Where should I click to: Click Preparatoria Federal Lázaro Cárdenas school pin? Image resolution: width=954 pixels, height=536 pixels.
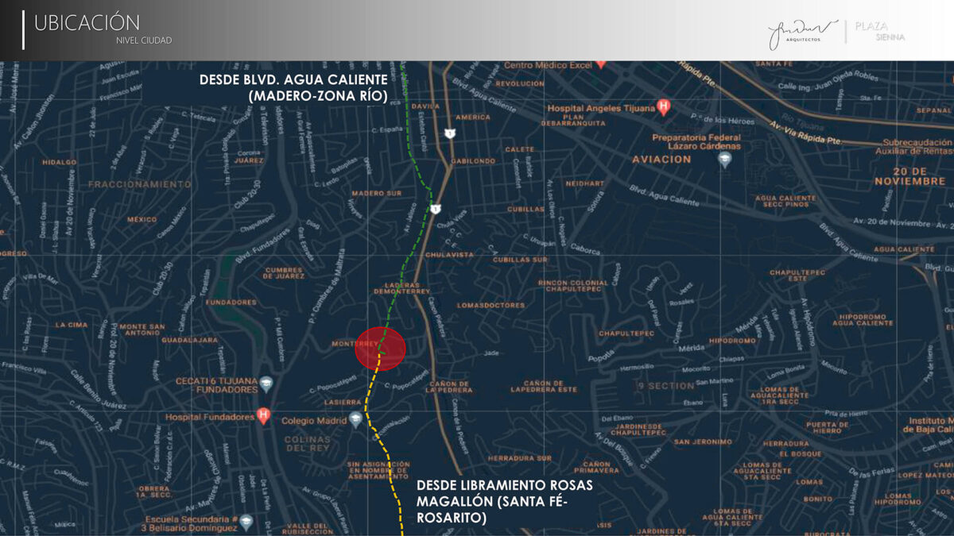pos(724,160)
